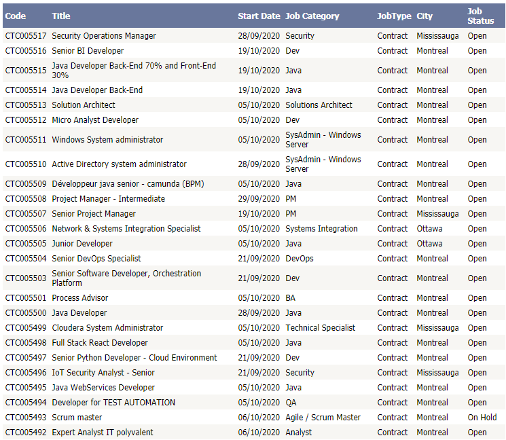Select job code CTC005500
The width and height of the screenshot is (506, 440).
(x=26, y=313)
